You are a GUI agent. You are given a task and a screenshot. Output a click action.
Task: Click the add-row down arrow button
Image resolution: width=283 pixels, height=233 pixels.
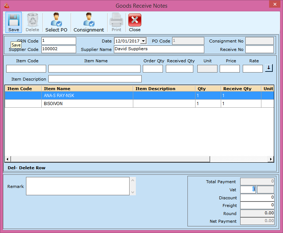tap(269, 68)
